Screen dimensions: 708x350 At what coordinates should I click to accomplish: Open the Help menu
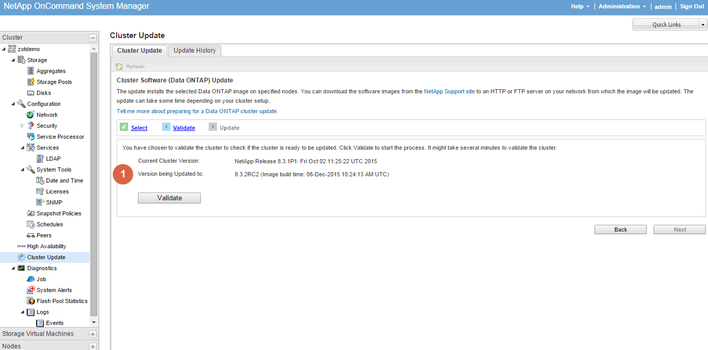click(x=580, y=6)
